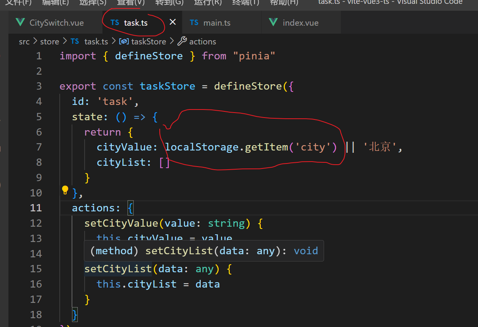478x327 pixels.
Task: Click the setCityList hover tooltip
Action: pos(204,251)
